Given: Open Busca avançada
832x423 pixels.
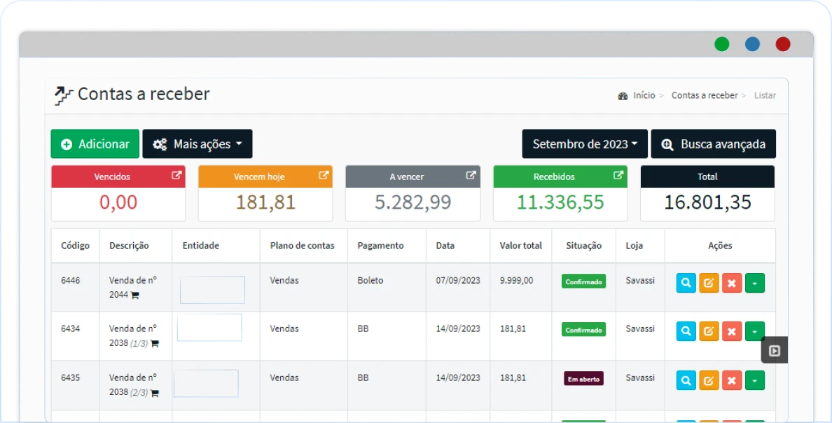Looking at the screenshot, I should (714, 144).
